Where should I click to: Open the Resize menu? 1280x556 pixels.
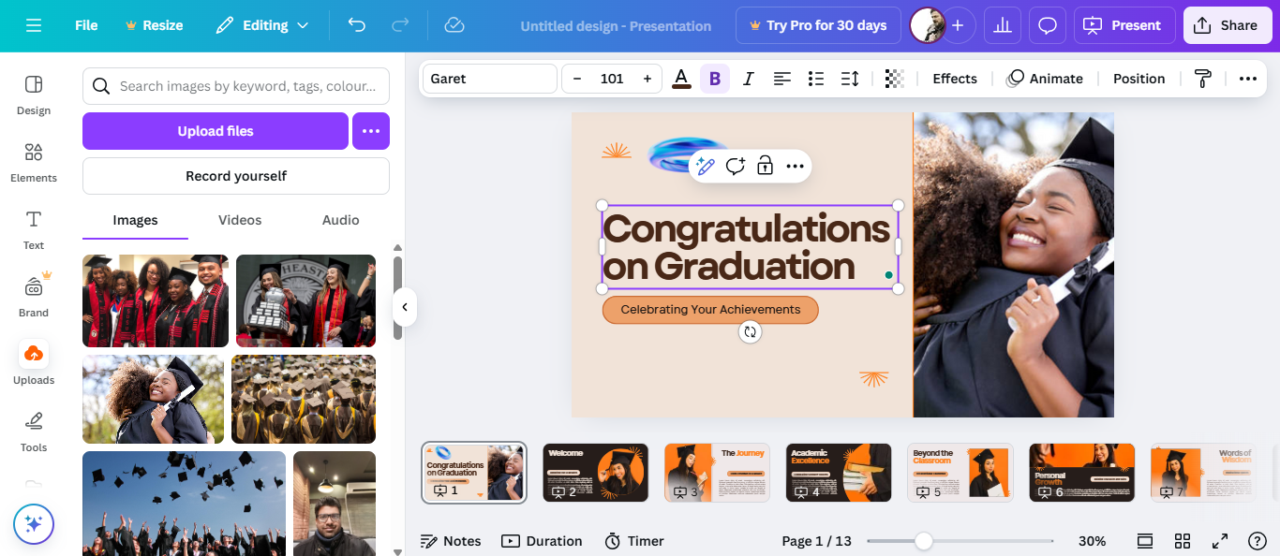tap(154, 25)
